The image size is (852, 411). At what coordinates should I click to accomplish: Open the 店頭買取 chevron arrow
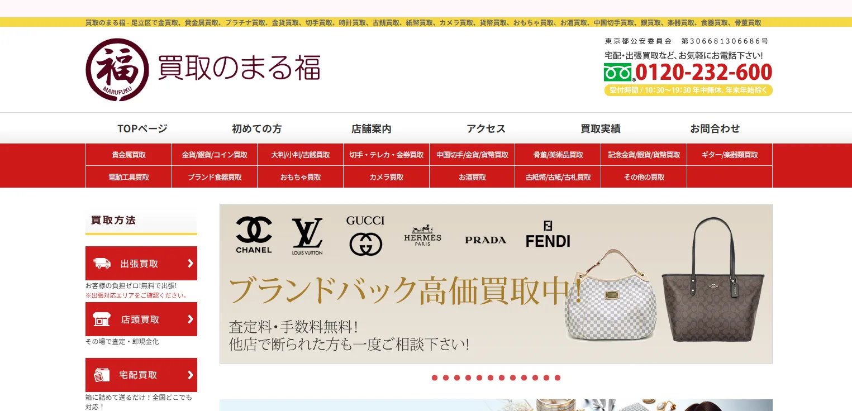pyautogui.click(x=191, y=319)
